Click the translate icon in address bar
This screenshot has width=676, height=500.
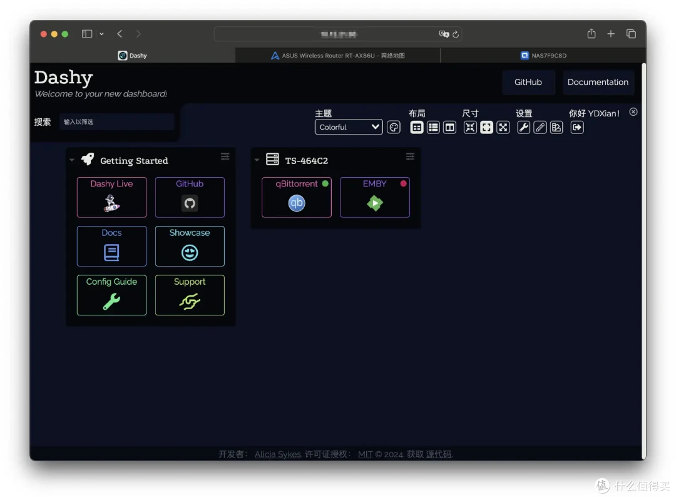(x=444, y=34)
